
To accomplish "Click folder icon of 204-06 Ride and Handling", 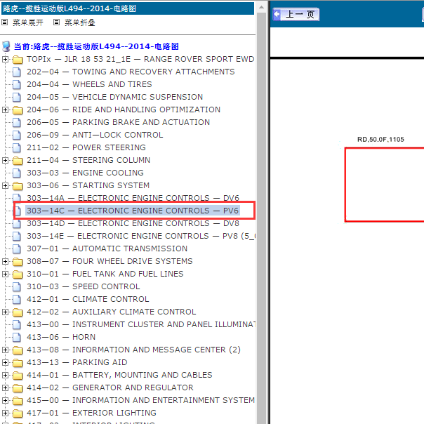I will coord(18,110).
